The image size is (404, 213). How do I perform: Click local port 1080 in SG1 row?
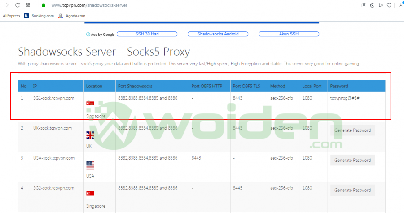307,98
